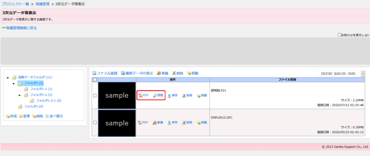Click 並べ替え under folder tree
The image size is (370, 156).
click(x=54, y=116)
